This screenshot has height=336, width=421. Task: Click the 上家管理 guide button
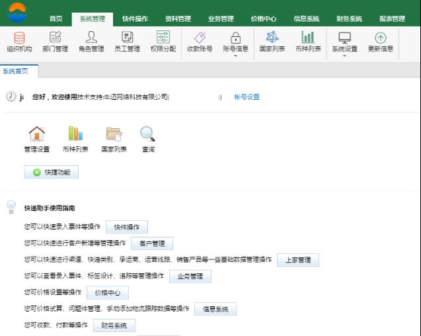(x=297, y=260)
